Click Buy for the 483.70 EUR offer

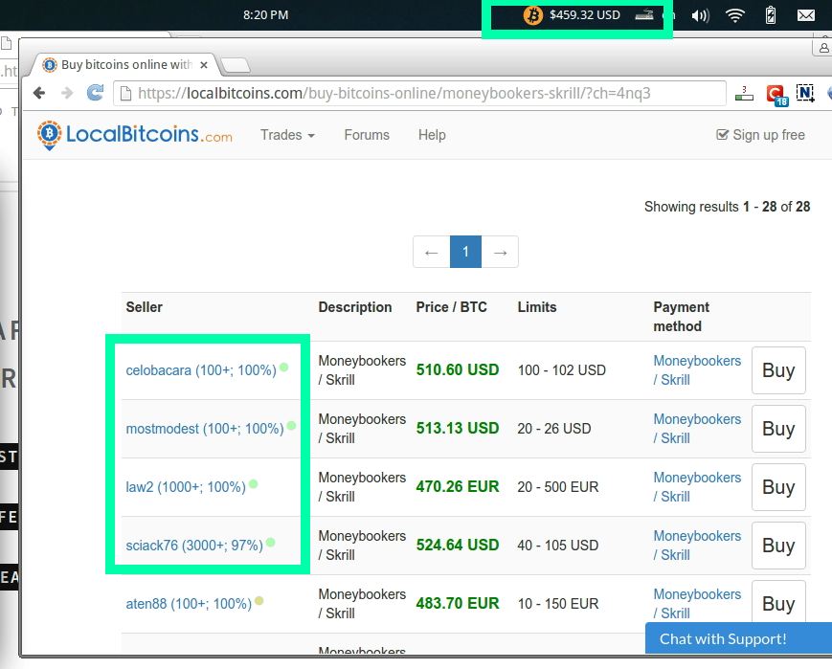778,604
